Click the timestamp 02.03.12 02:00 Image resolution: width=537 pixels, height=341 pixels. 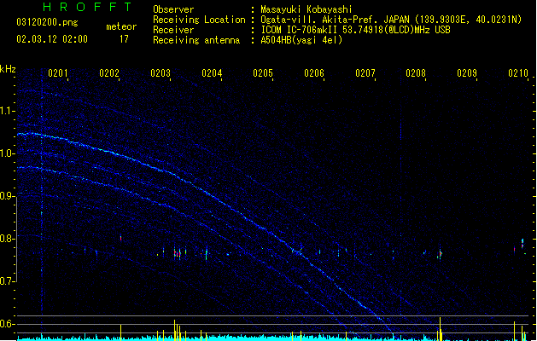(52, 39)
